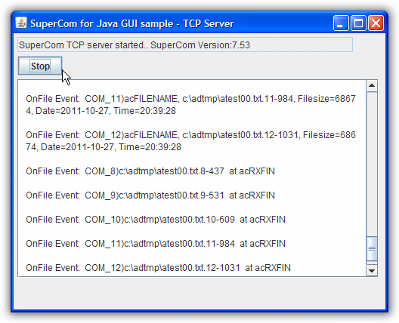Click the Stop button
399x323 pixels.
click(40, 66)
